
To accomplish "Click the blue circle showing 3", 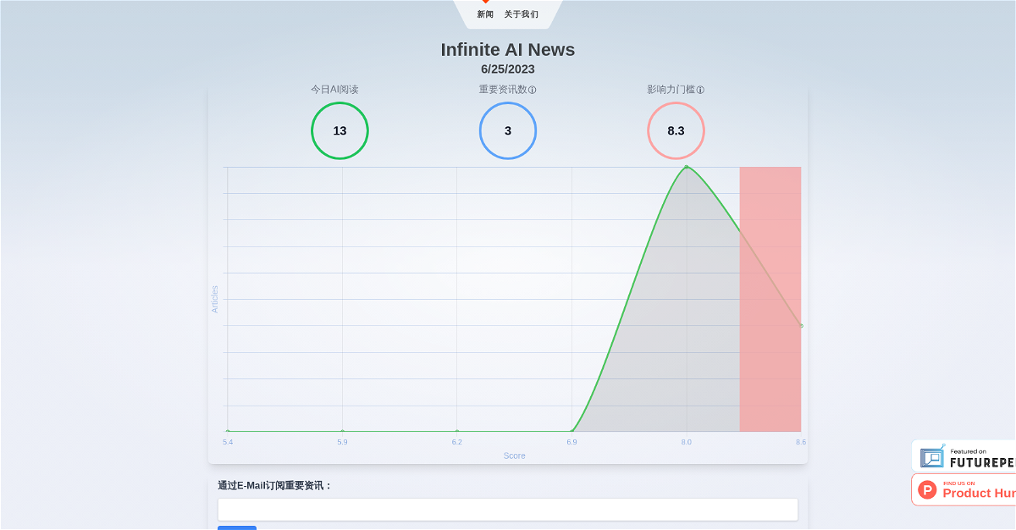I will [508, 130].
